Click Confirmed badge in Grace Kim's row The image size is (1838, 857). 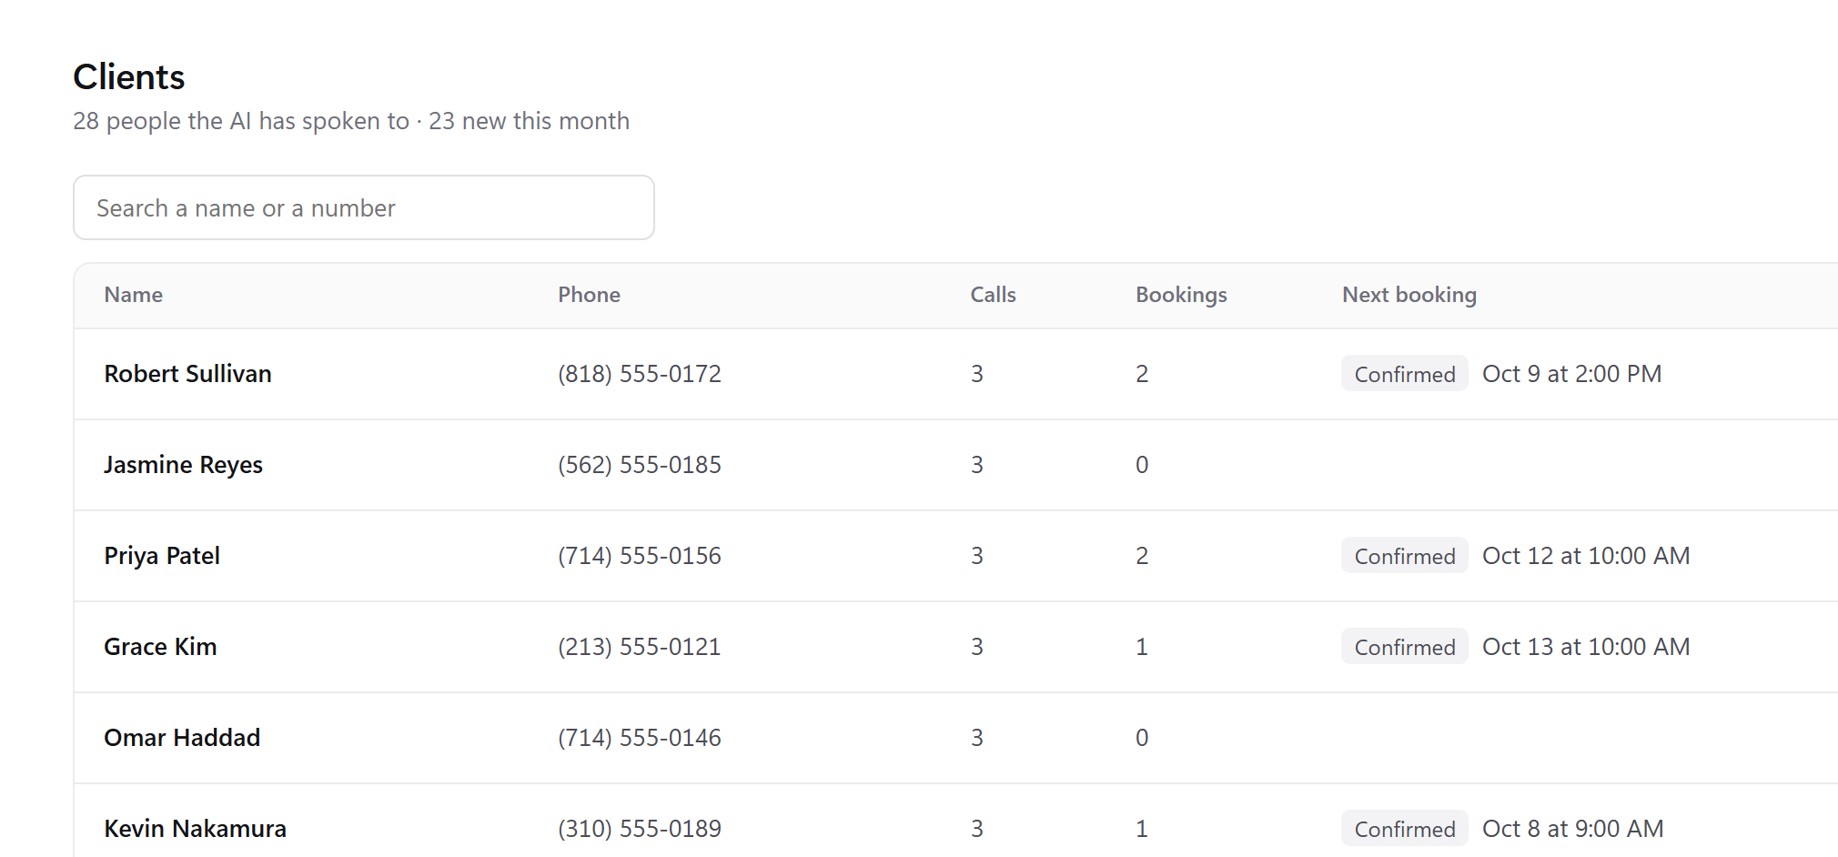[1405, 647]
